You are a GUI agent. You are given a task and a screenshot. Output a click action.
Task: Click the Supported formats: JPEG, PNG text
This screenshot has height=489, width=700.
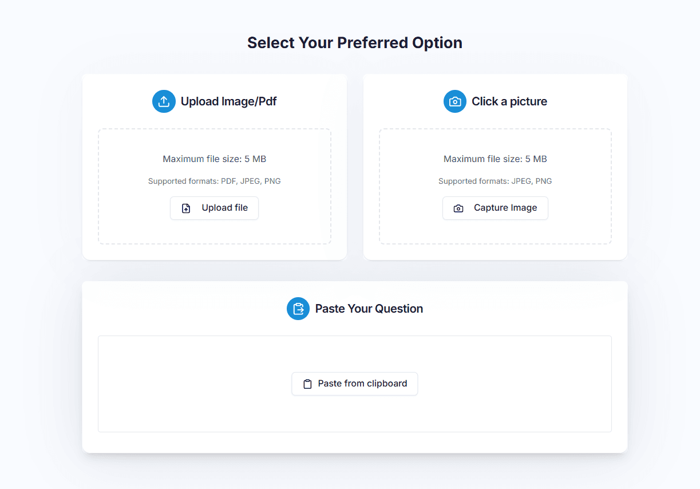495,181
